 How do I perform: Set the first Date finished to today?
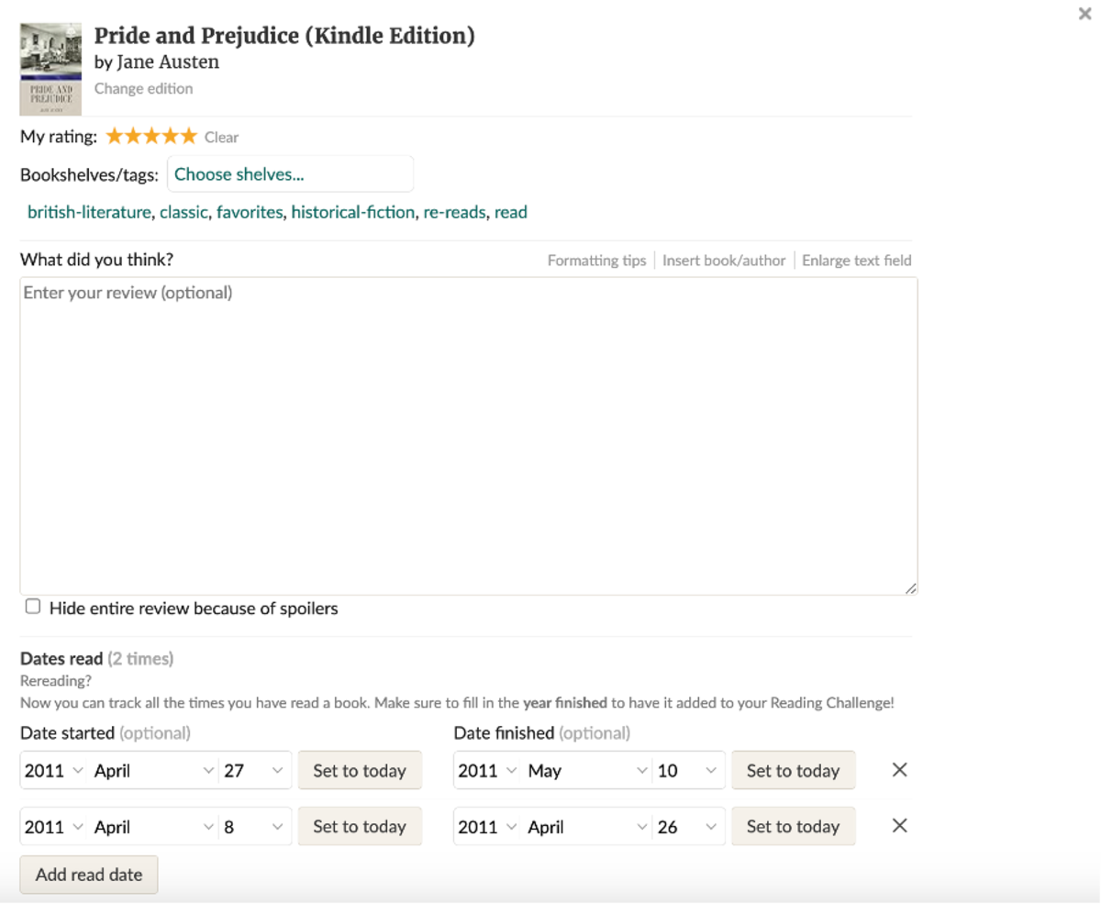point(793,770)
